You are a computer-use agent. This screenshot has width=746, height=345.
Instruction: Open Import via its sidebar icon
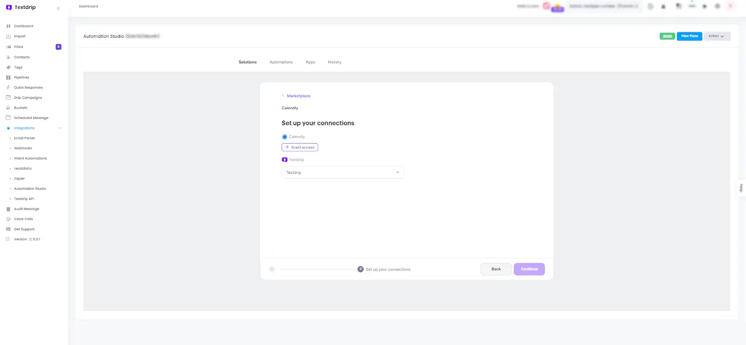coord(8,36)
